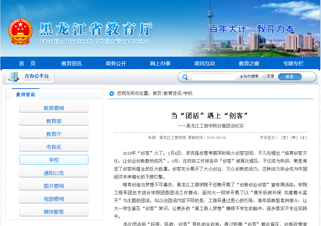The image size is (321, 226).
Task: Click the office platform building icon
Action: click(x=14, y=77)
